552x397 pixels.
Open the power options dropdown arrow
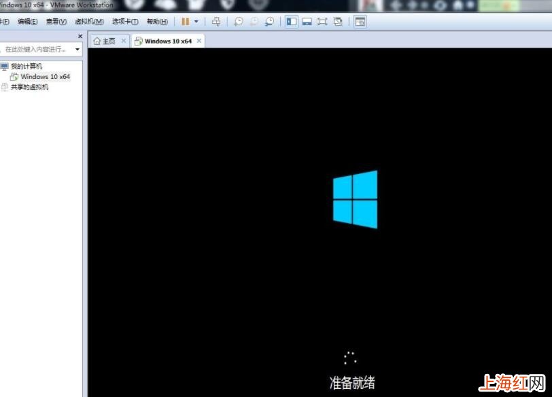point(196,22)
